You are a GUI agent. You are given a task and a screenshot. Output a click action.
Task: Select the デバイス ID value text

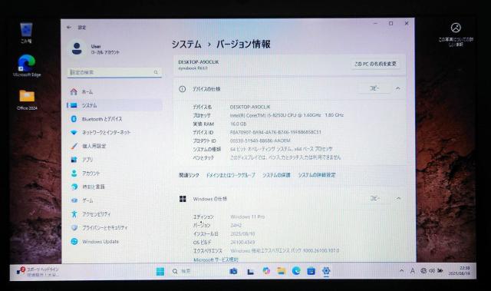tap(275, 132)
